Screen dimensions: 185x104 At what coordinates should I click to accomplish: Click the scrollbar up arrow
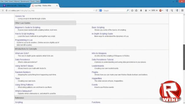tap(184, 15)
